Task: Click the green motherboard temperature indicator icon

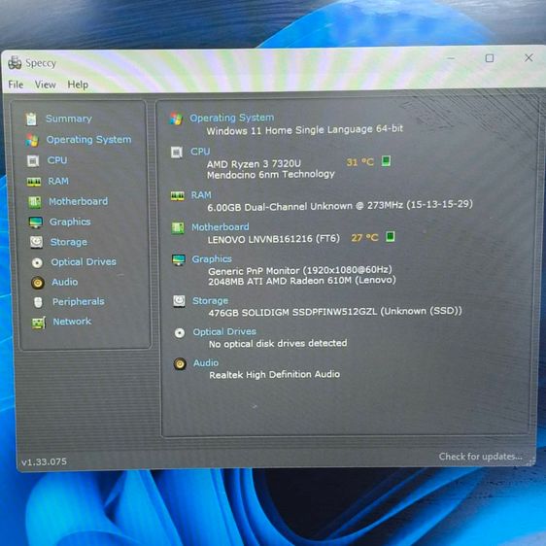Action: click(x=391, y=237)
